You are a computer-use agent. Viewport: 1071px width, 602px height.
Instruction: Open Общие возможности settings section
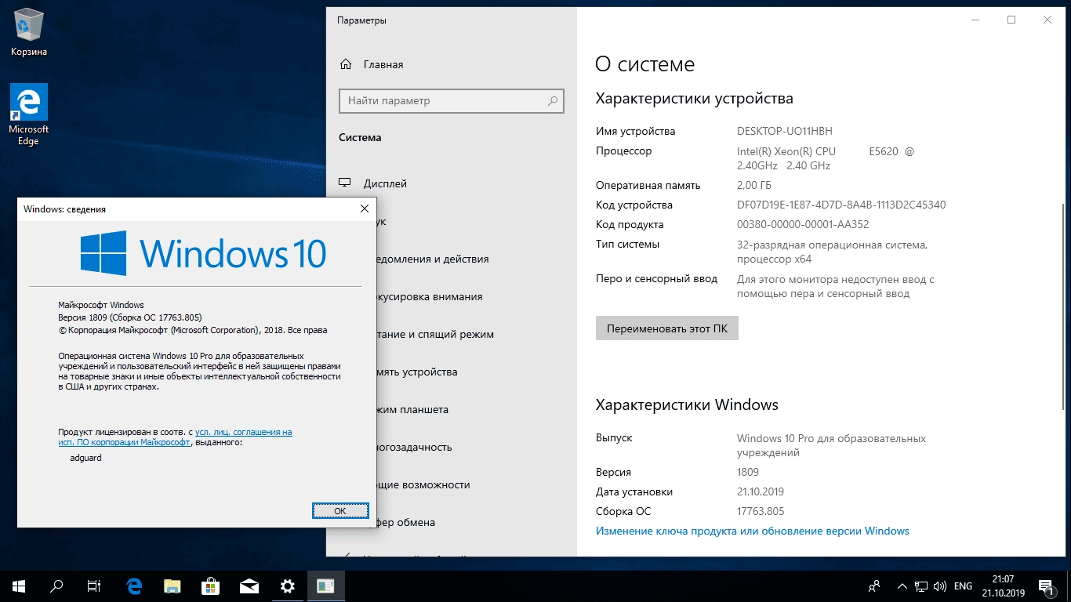[x=423, y=484]
